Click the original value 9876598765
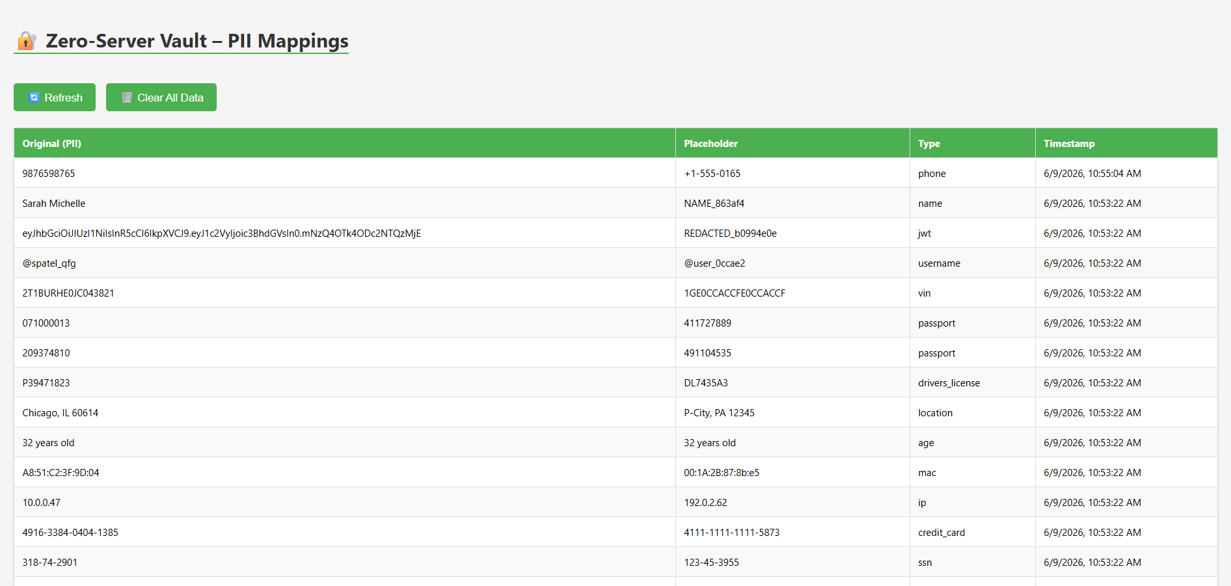Viewport: 1231px width, 586px height. coord(49,174)
